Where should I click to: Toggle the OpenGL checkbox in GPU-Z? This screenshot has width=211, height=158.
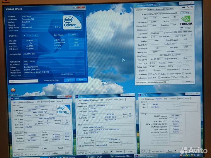181,77
